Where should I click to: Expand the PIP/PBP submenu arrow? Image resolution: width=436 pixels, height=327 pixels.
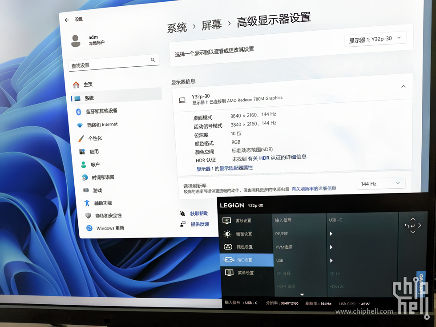tap(331, 234)
